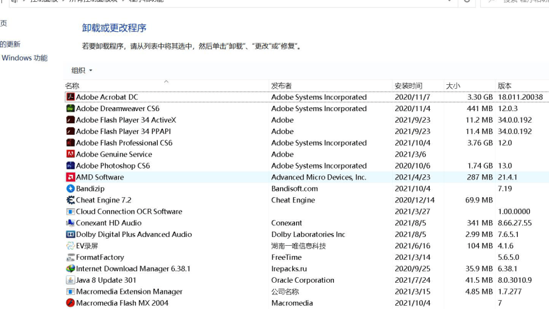
Task: Select Cloud Connection OCR Software entry name
Action: coord(129,211)
